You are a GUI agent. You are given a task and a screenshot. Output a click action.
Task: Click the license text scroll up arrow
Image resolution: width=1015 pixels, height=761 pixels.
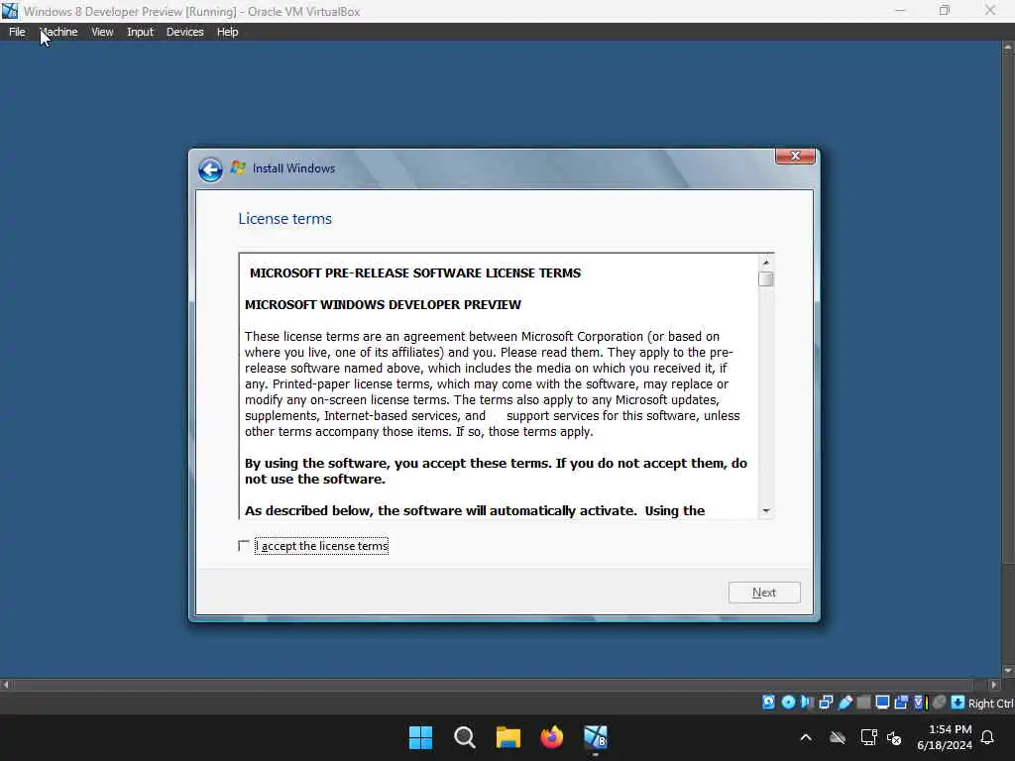[x=766, y=262]
